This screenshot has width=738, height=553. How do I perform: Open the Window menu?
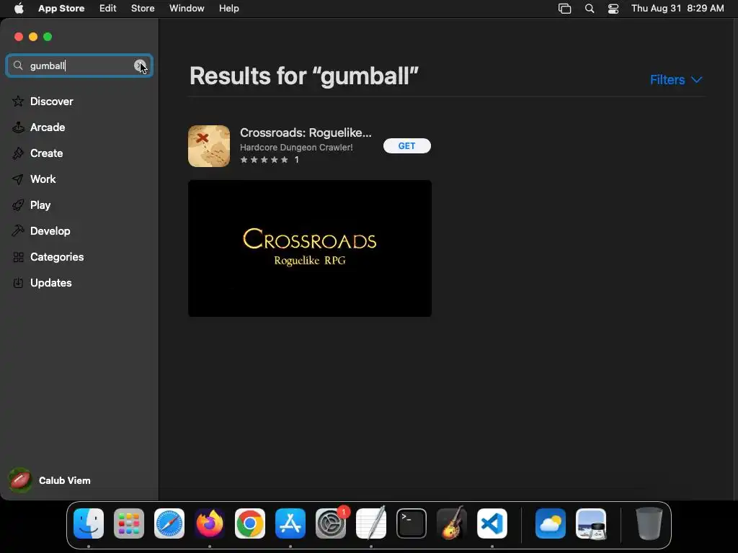pyautogui.click(x=187, y=9)
